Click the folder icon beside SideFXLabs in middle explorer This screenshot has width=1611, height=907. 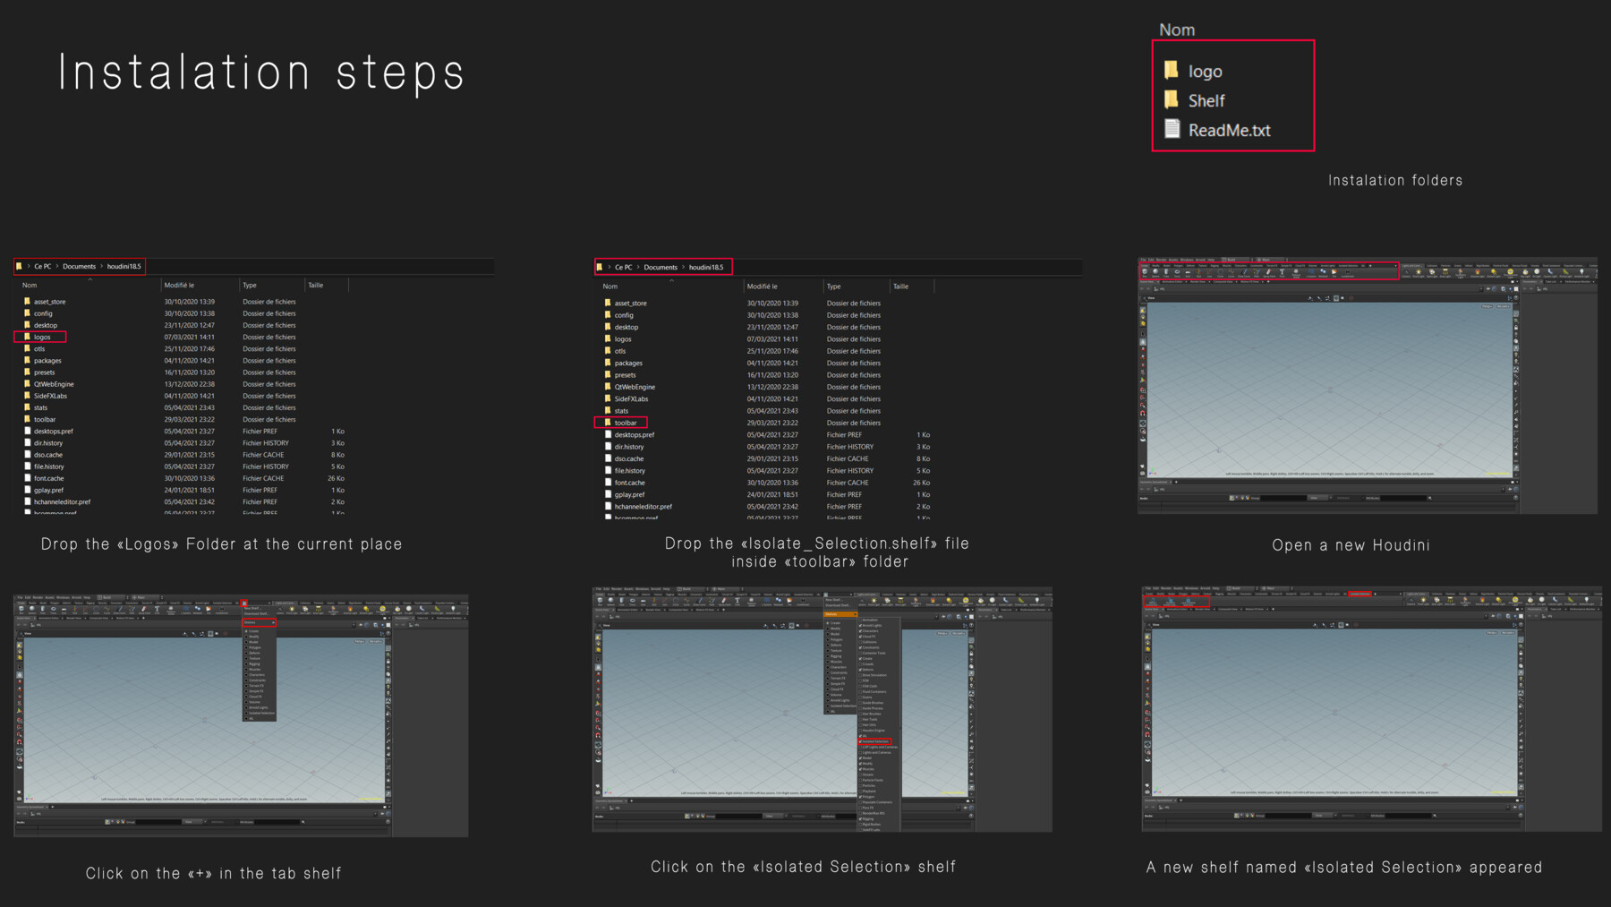(608, 398)
